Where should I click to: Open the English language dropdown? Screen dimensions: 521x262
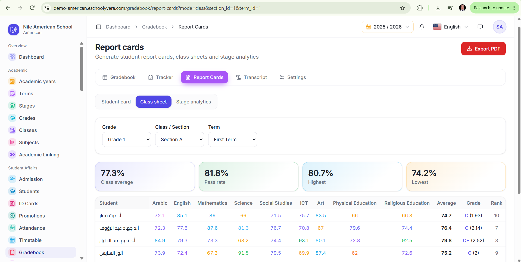pos(450,27)
